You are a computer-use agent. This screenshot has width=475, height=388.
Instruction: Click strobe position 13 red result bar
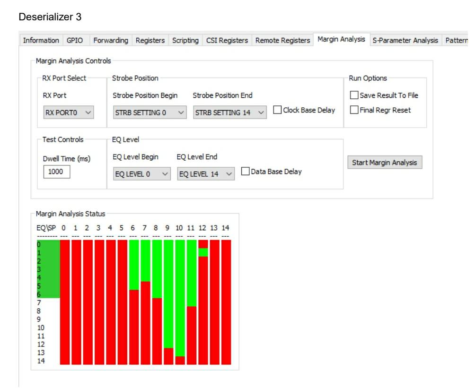[215, 302]
